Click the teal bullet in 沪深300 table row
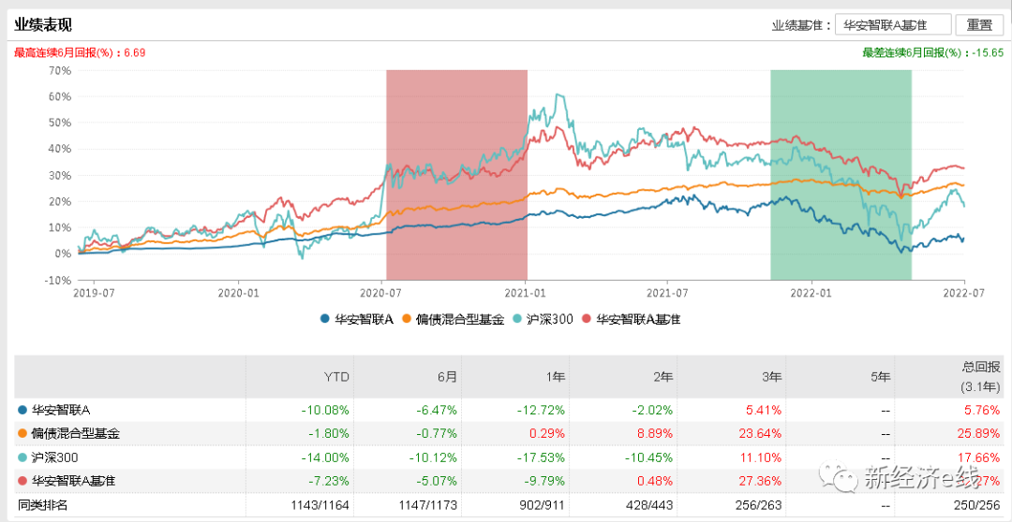1012x522 pixels. click(x=22, y=457)
